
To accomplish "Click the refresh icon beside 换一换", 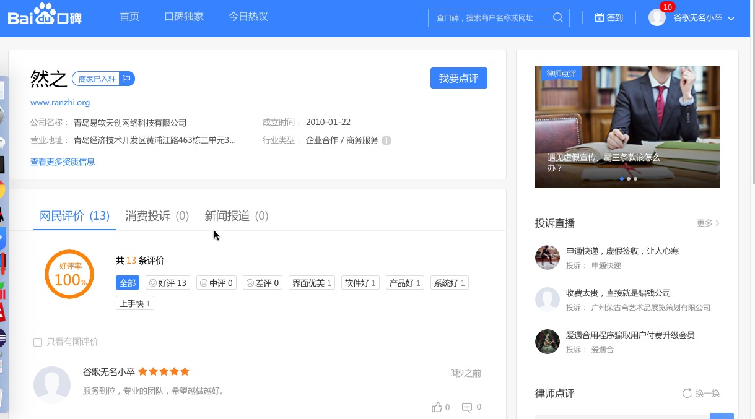I will tap(687, 393).
